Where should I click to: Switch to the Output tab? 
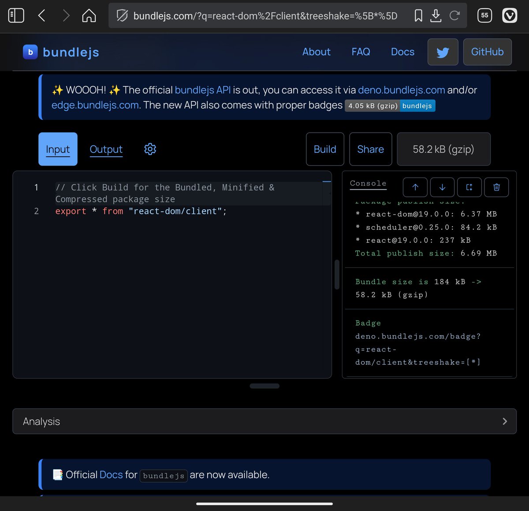(106, 149)
